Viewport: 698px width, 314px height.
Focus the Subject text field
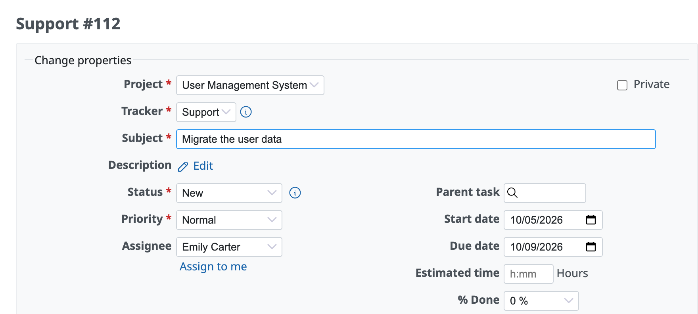416,139
